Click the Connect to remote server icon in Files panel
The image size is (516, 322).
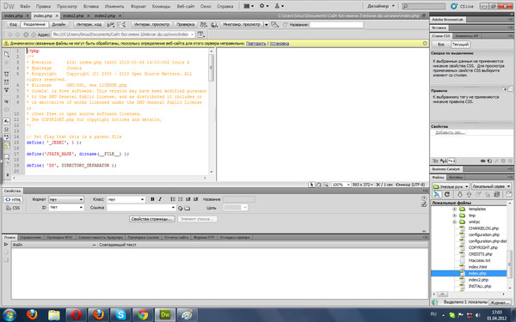[437, 195]
